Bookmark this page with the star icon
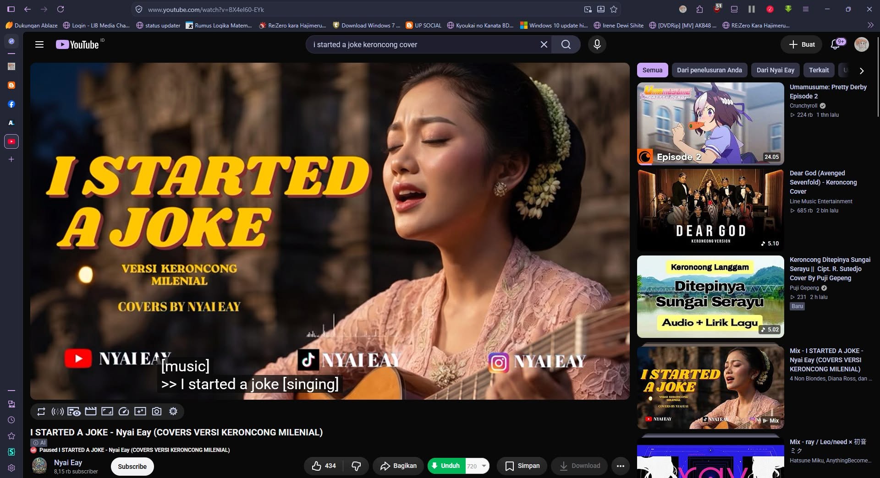Screen dimensions: 880x478 click(614, 9)
